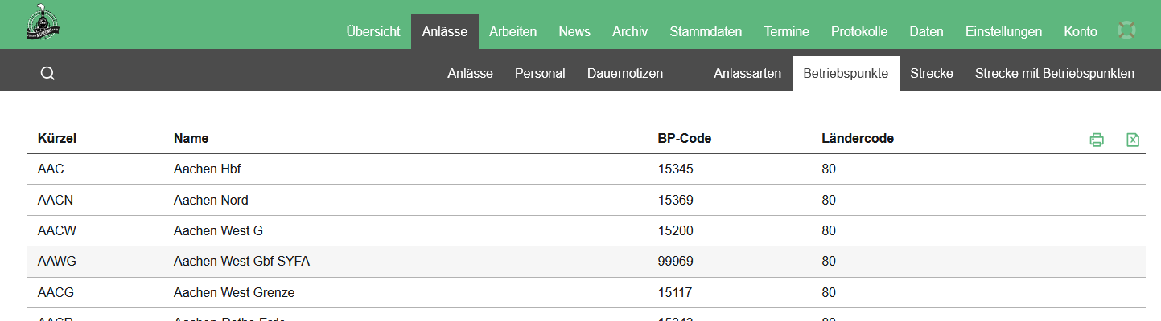The image size is (1161, 321).
Task: Sort table by Kürzel column header
Action: 57,139
